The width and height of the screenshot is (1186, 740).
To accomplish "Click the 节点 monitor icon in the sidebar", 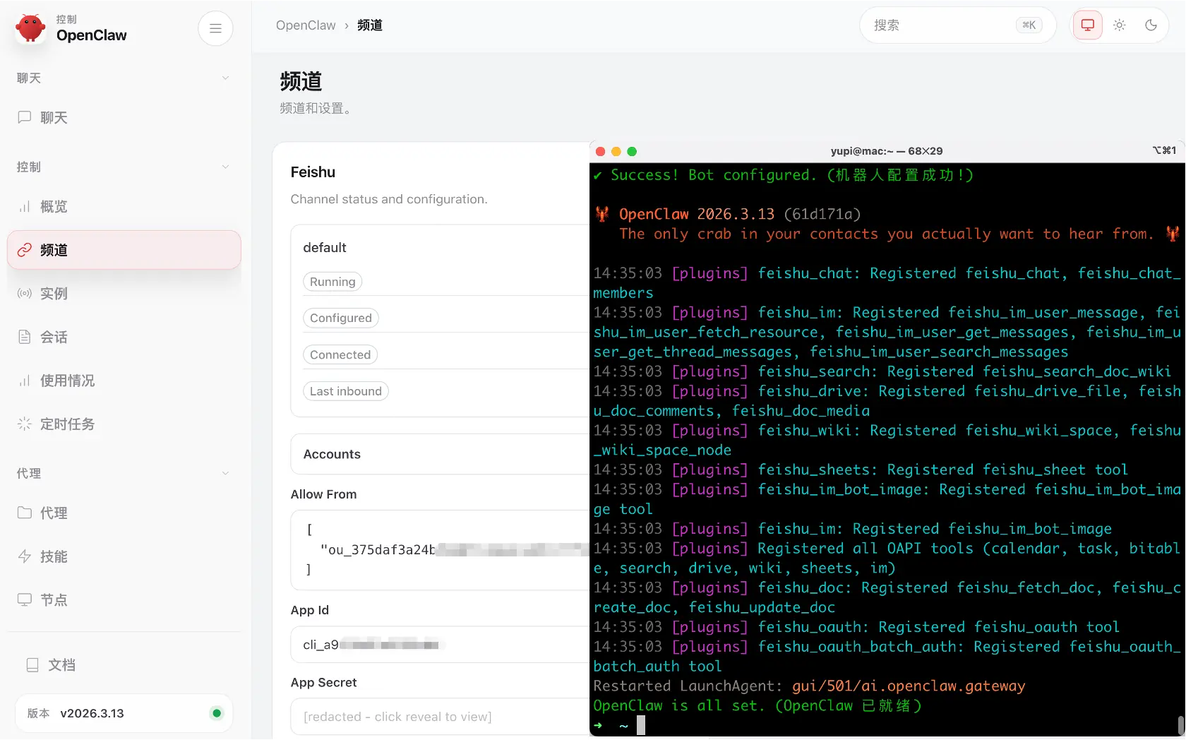I will [x=25, y=599].
